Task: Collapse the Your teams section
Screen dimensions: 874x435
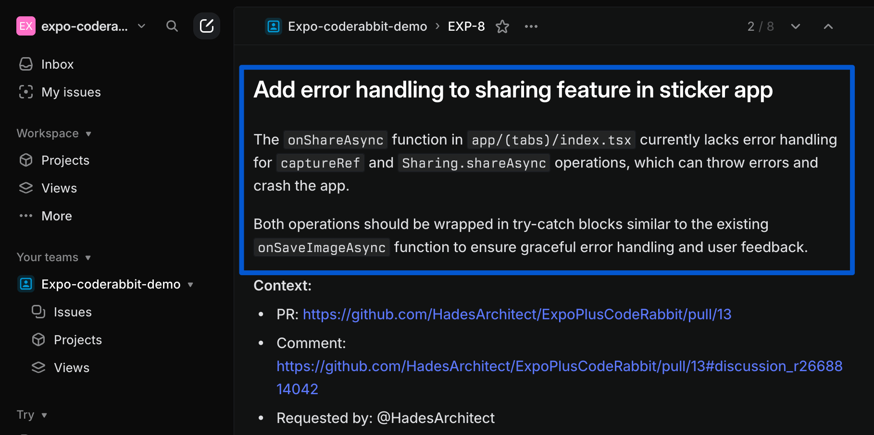Action: pos(88,258)
